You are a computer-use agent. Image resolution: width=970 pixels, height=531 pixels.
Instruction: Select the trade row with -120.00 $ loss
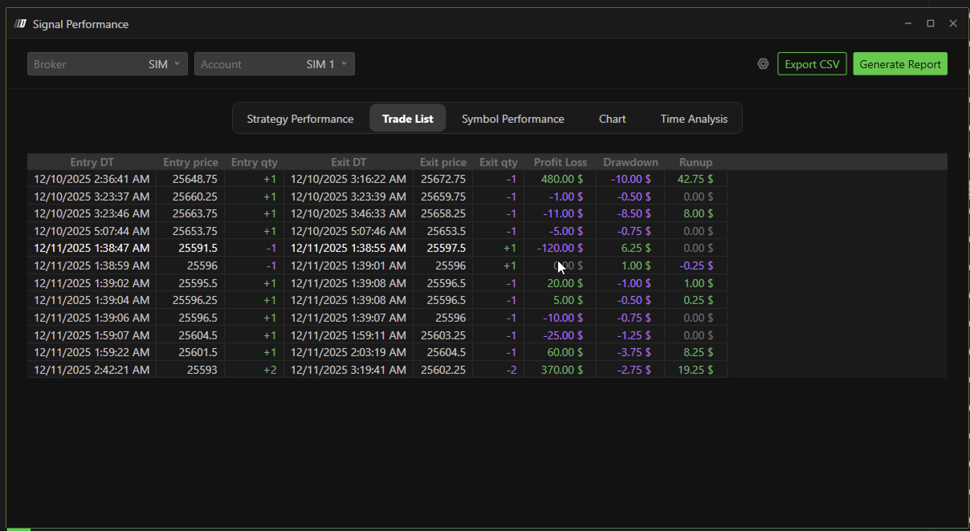click(x=560, y=248)
